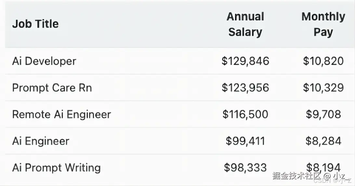355x186 pixels.
Task: Open the Ai Prompt Writing job title
Action: [x=56, y=168]
